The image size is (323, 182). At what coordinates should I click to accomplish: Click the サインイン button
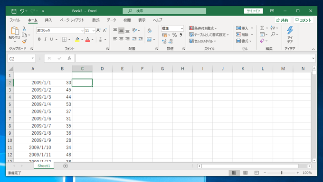[253, 11]
